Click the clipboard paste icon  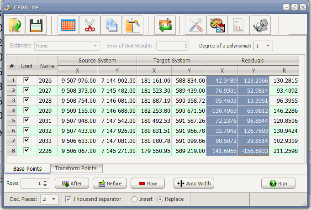[132, 26]
